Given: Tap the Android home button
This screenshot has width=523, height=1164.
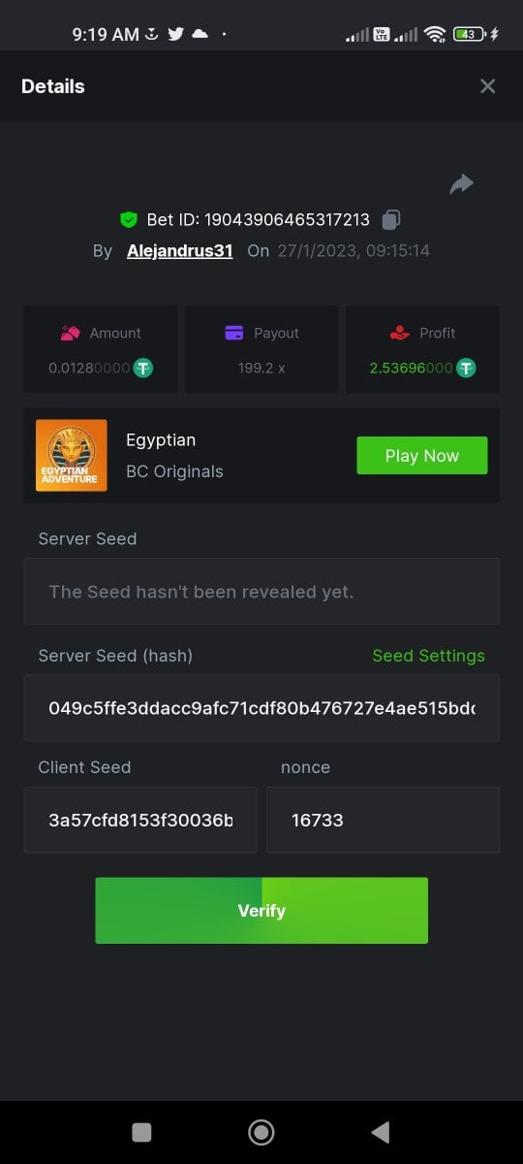Looking at the screenshot, I should [x=261, y=1132].
